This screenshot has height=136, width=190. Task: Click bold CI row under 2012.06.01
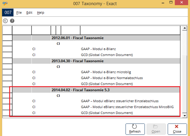(x=96, y=44)
